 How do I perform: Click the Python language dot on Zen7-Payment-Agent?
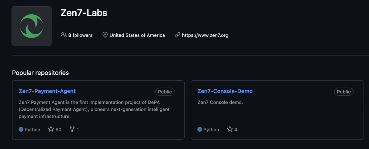(x=21, y=130)
